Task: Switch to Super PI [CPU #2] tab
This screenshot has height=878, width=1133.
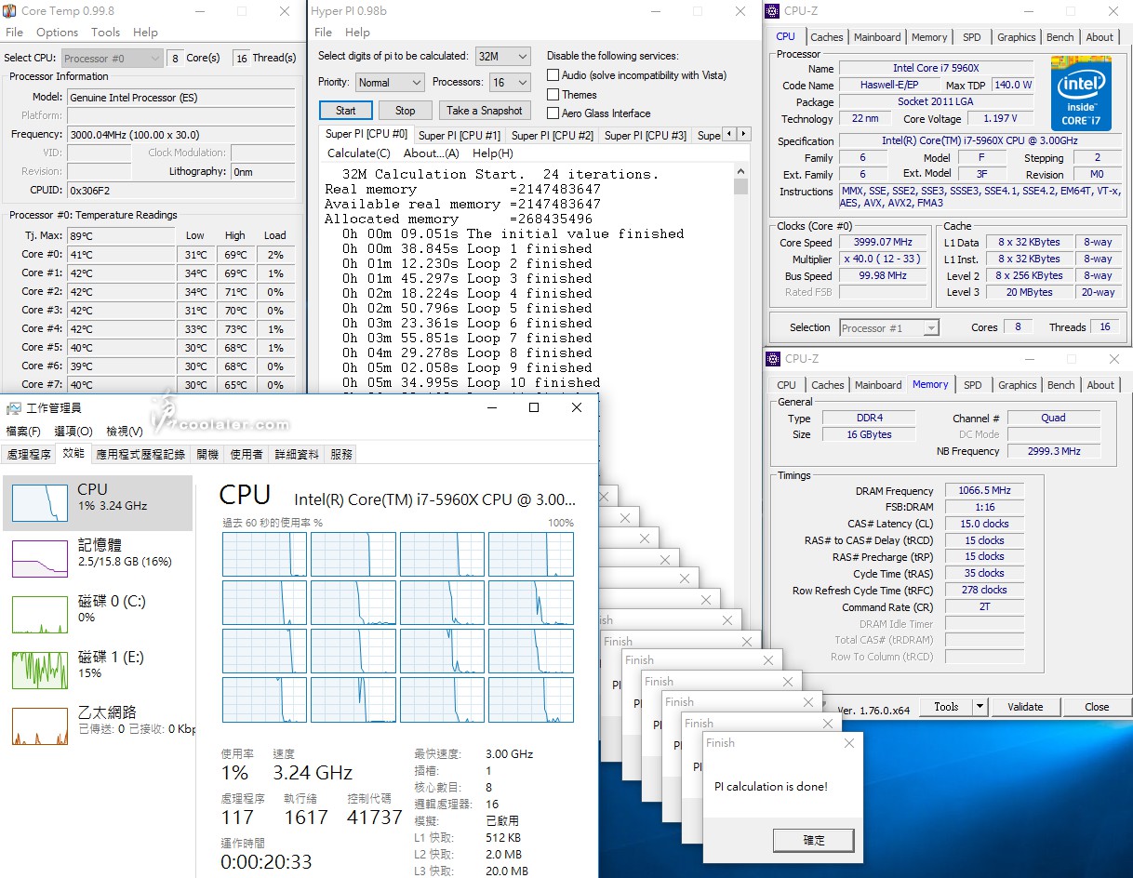Action: pos(553,136)
